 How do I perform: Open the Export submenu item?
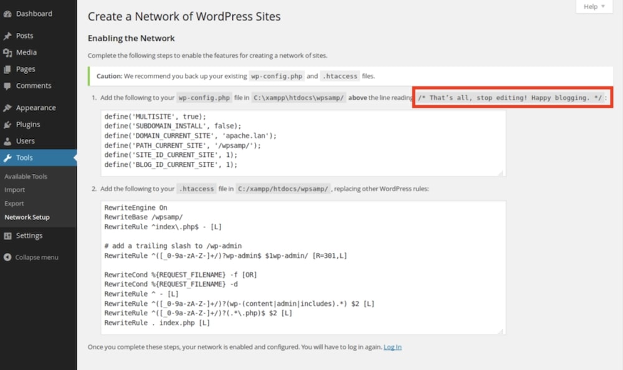14,204
